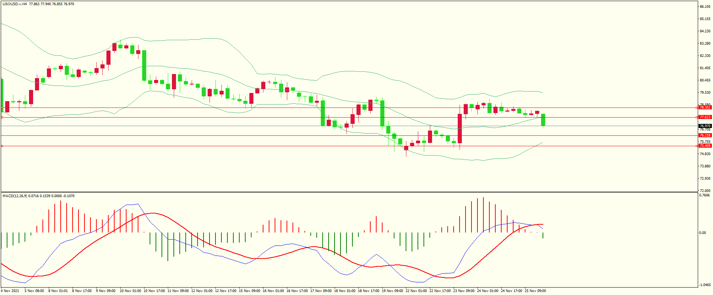This screenshot has height=295, width=713.
Task: Click the 19 Nov 09:00 time label
Action: [x=392, y=291]
